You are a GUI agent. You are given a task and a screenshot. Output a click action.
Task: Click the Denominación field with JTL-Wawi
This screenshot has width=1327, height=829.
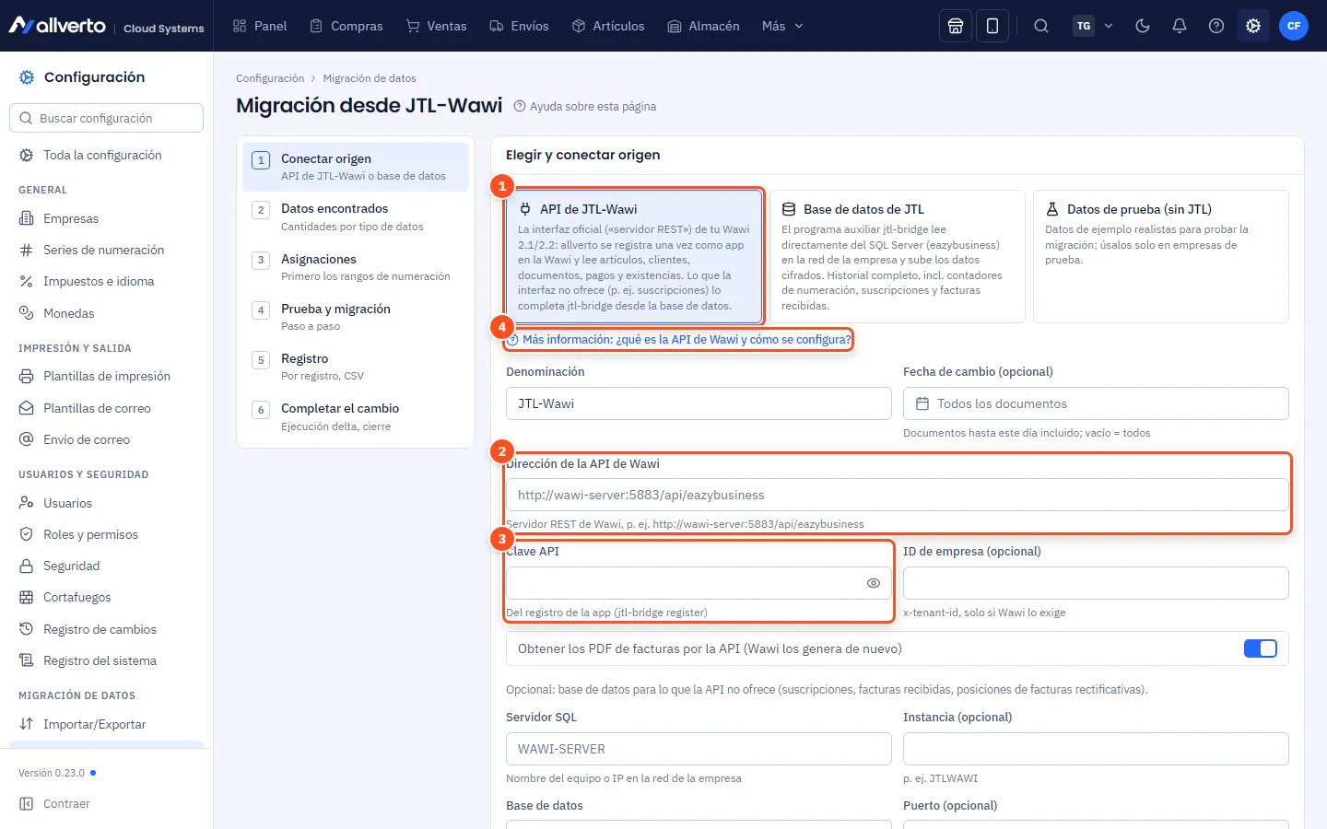point(699,403)
